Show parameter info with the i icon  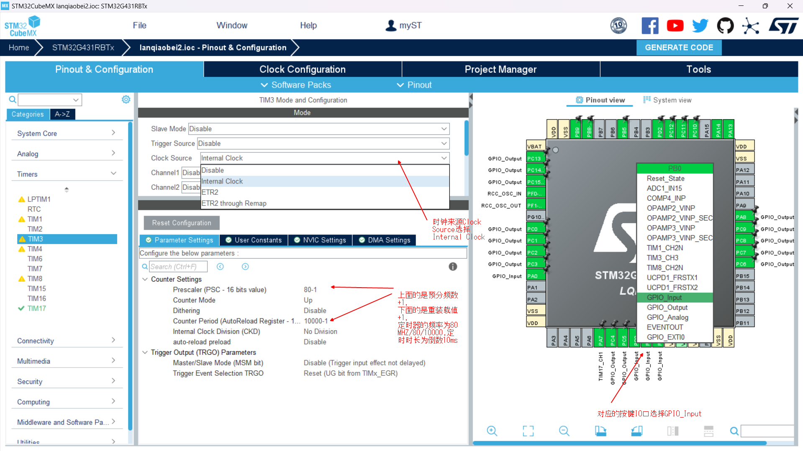click(x=453, y=267)
